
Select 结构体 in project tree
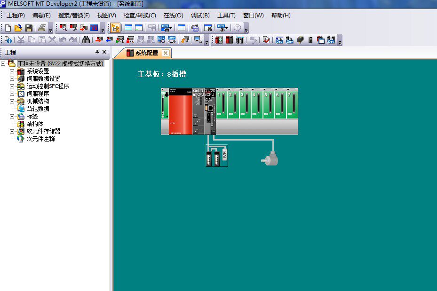[x=35, y=124]
